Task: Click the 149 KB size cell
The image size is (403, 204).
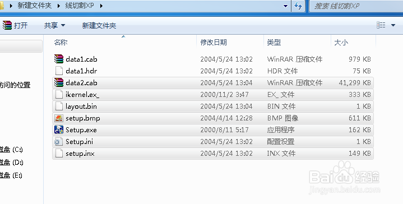Action: 360,154
